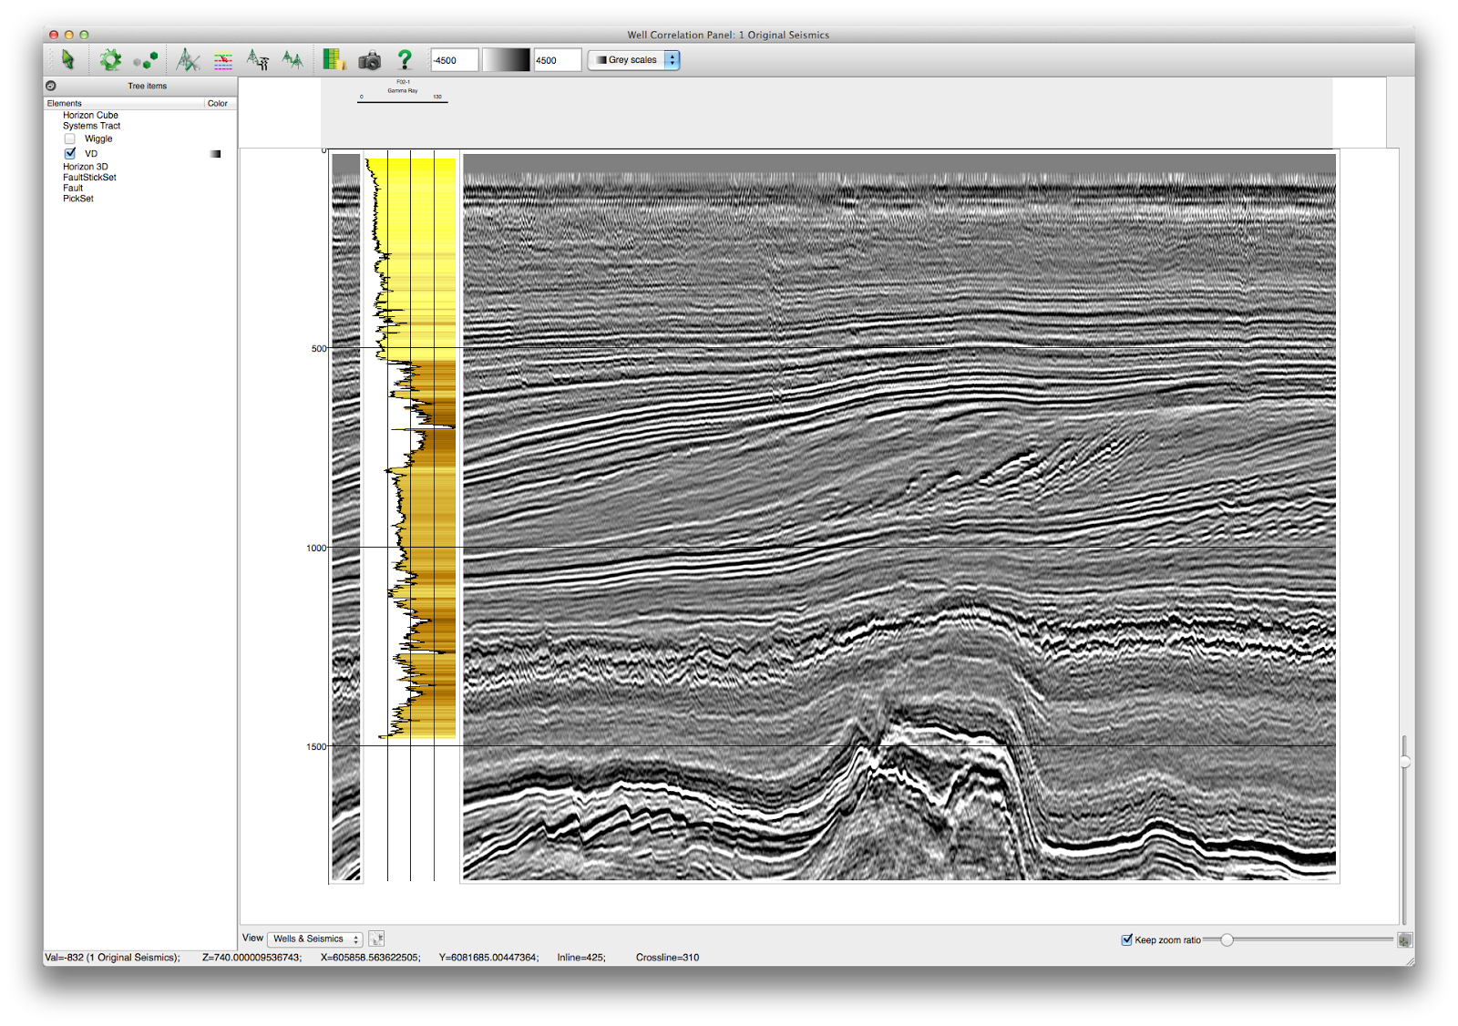Viewport: 1458px width, 1026px height.
Task: Take a snapshot with the camera icon
Action: tap(370, 59)
